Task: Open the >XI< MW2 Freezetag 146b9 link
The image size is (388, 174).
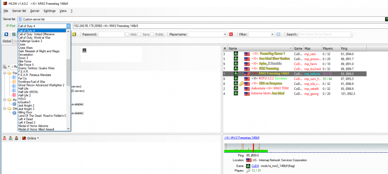Action: pyautogui.click(x=242, y=138)
